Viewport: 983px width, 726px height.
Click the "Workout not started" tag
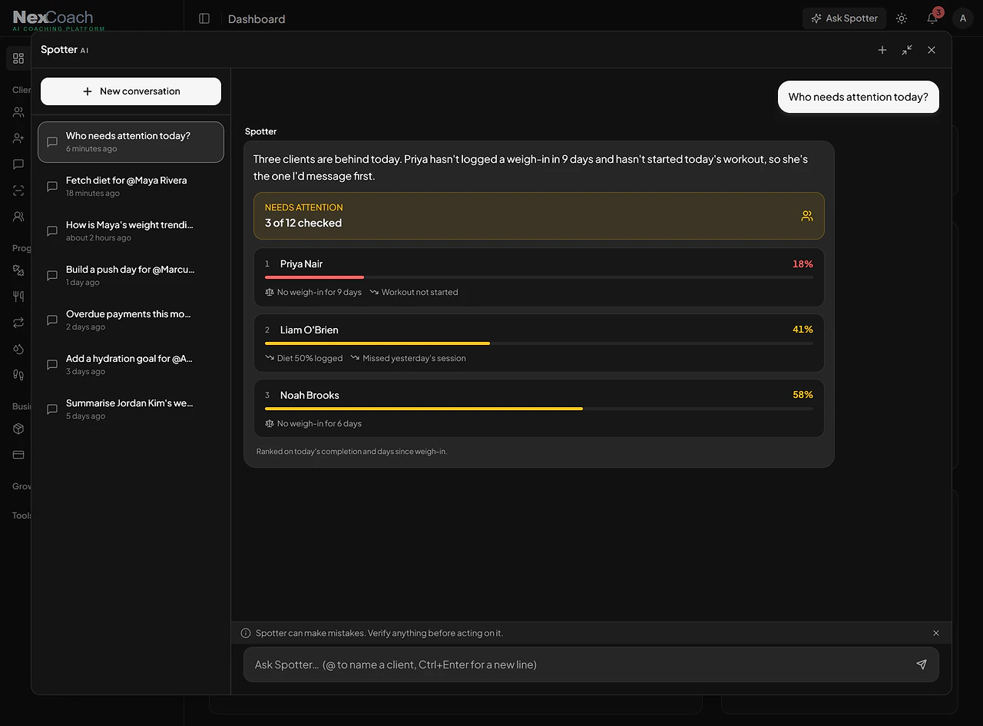414,293
